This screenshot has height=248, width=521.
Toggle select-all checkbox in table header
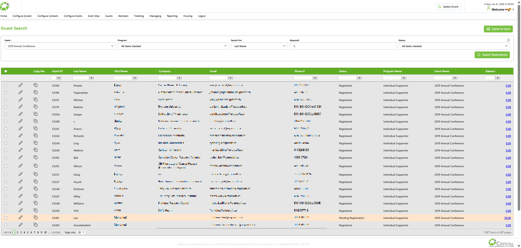[6, 71]
